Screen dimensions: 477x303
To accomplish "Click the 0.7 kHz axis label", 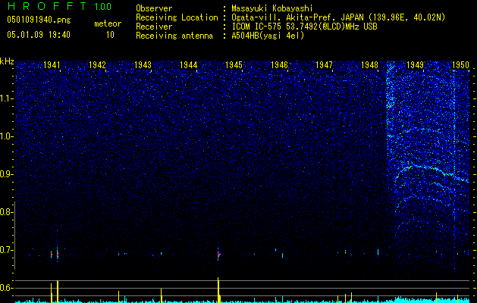I will point(7,250).
